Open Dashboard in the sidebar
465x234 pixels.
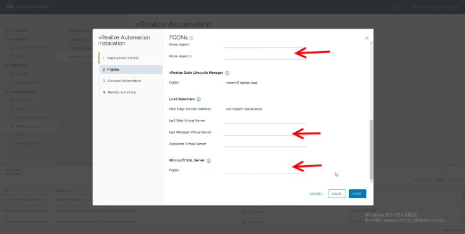point(20,30)
